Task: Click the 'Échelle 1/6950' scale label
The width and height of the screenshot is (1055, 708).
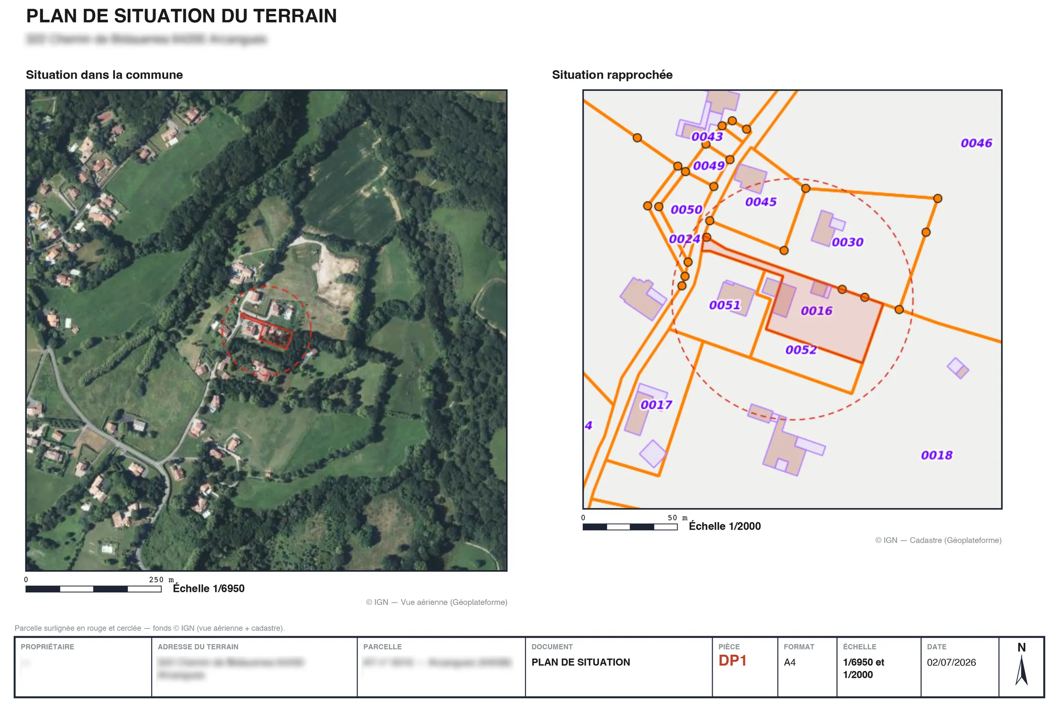Action: click(x=209, y=589)
